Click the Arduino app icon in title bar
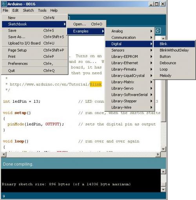This screenshot has height=200, width=196. coord(4,4)
